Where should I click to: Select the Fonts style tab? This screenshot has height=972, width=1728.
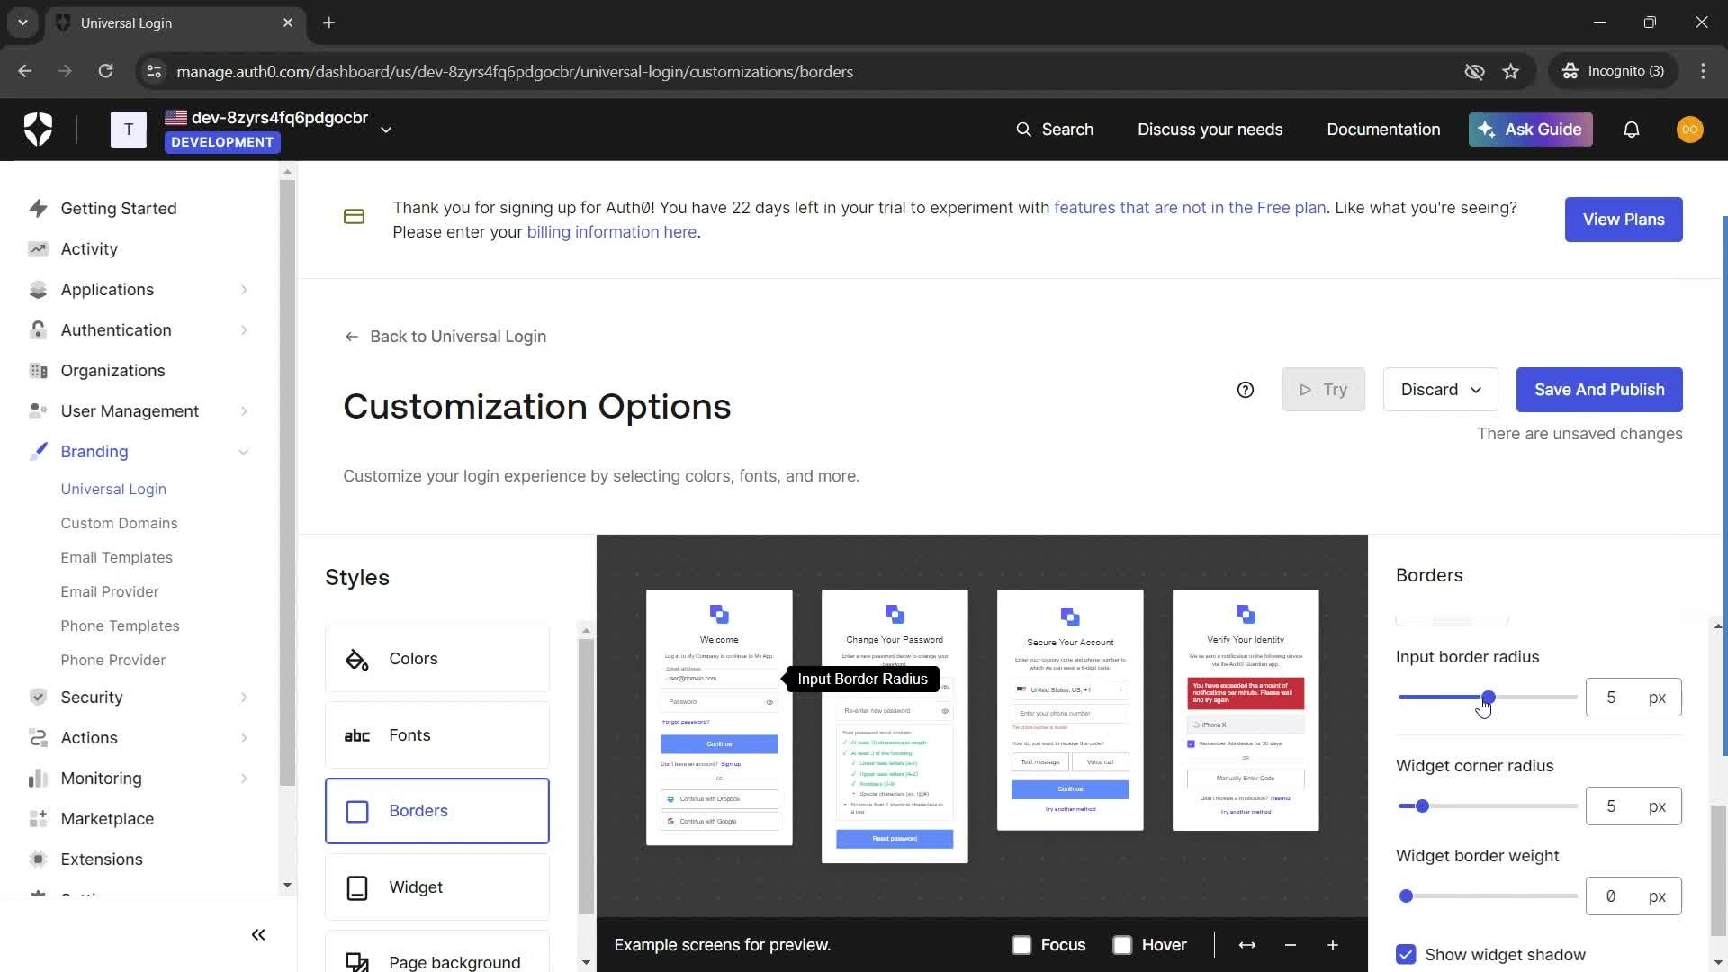click(437, 735)
